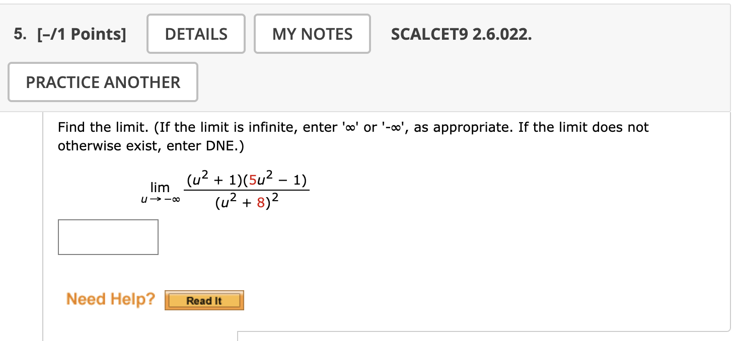Click the lim symbol of the expression
The image size is (736, 341).
pyautogui.click(x=160, y=188)
